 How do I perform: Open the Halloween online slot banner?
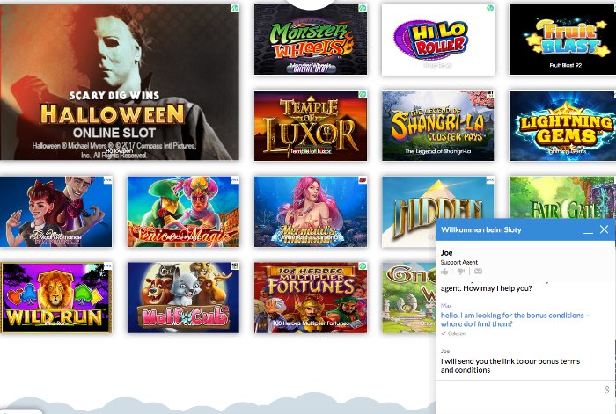pos(120,82)
